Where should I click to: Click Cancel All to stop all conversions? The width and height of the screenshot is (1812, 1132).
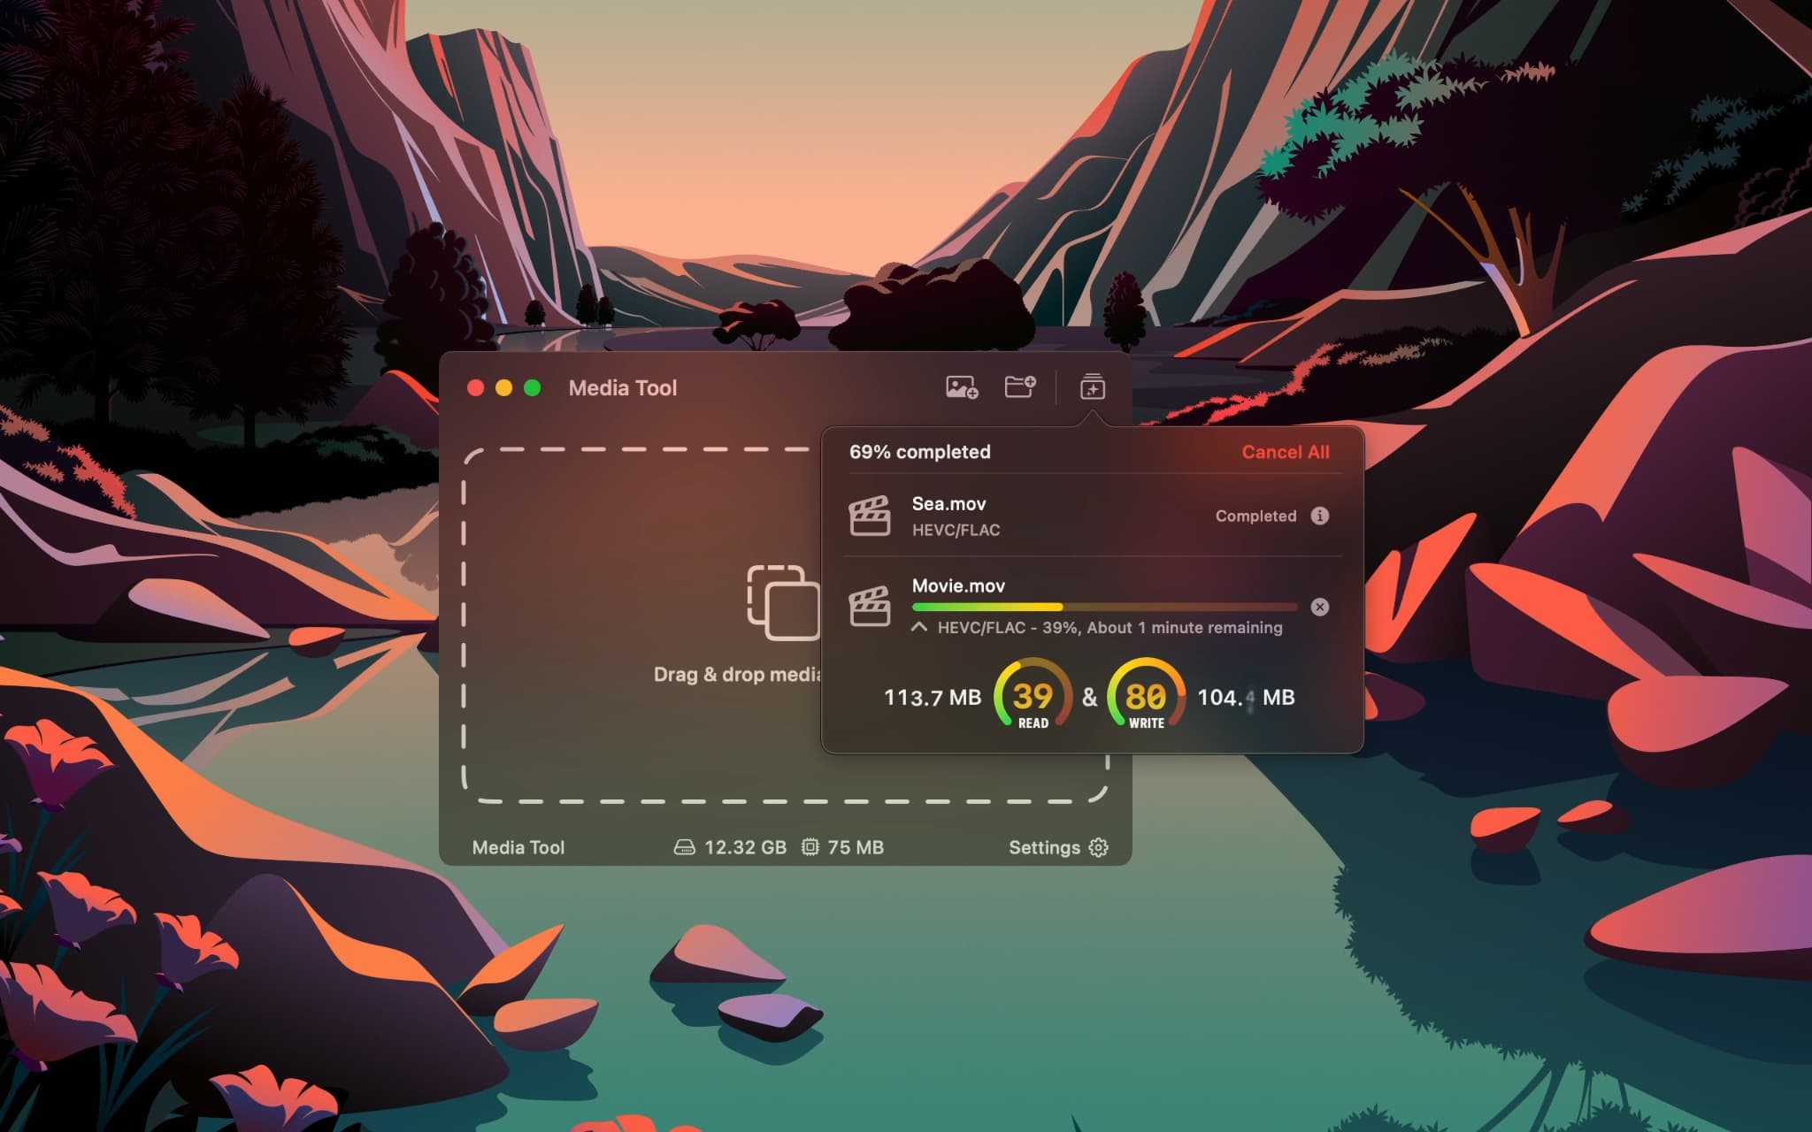coord(1285,452)
